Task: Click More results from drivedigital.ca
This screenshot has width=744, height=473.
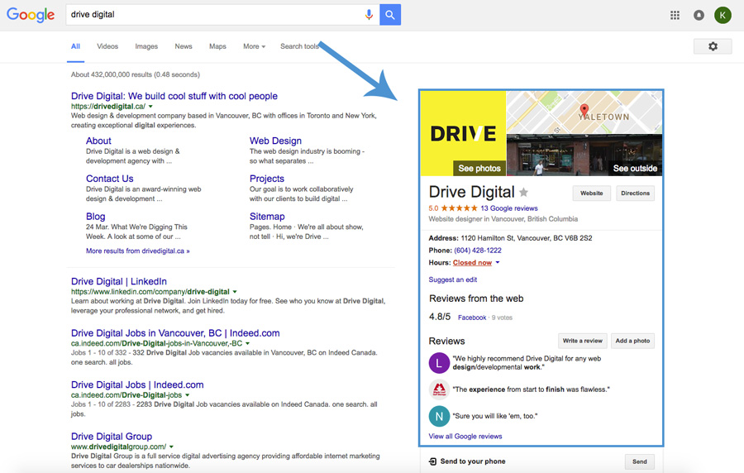Action: [x=137, y=251]
